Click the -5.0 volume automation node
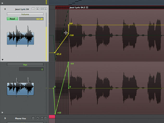Viewport: 164px width, 123px height. click(x=68, y=34)
